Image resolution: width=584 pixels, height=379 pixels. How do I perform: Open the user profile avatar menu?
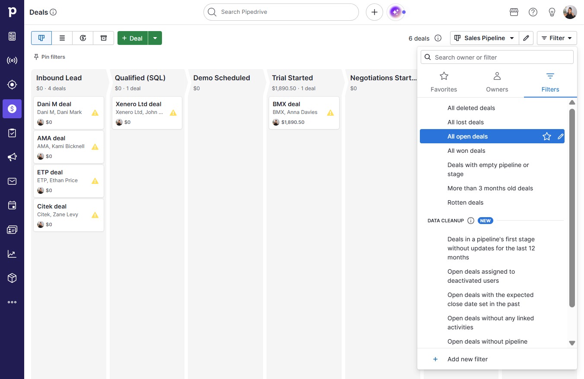[x=570, y=12]
